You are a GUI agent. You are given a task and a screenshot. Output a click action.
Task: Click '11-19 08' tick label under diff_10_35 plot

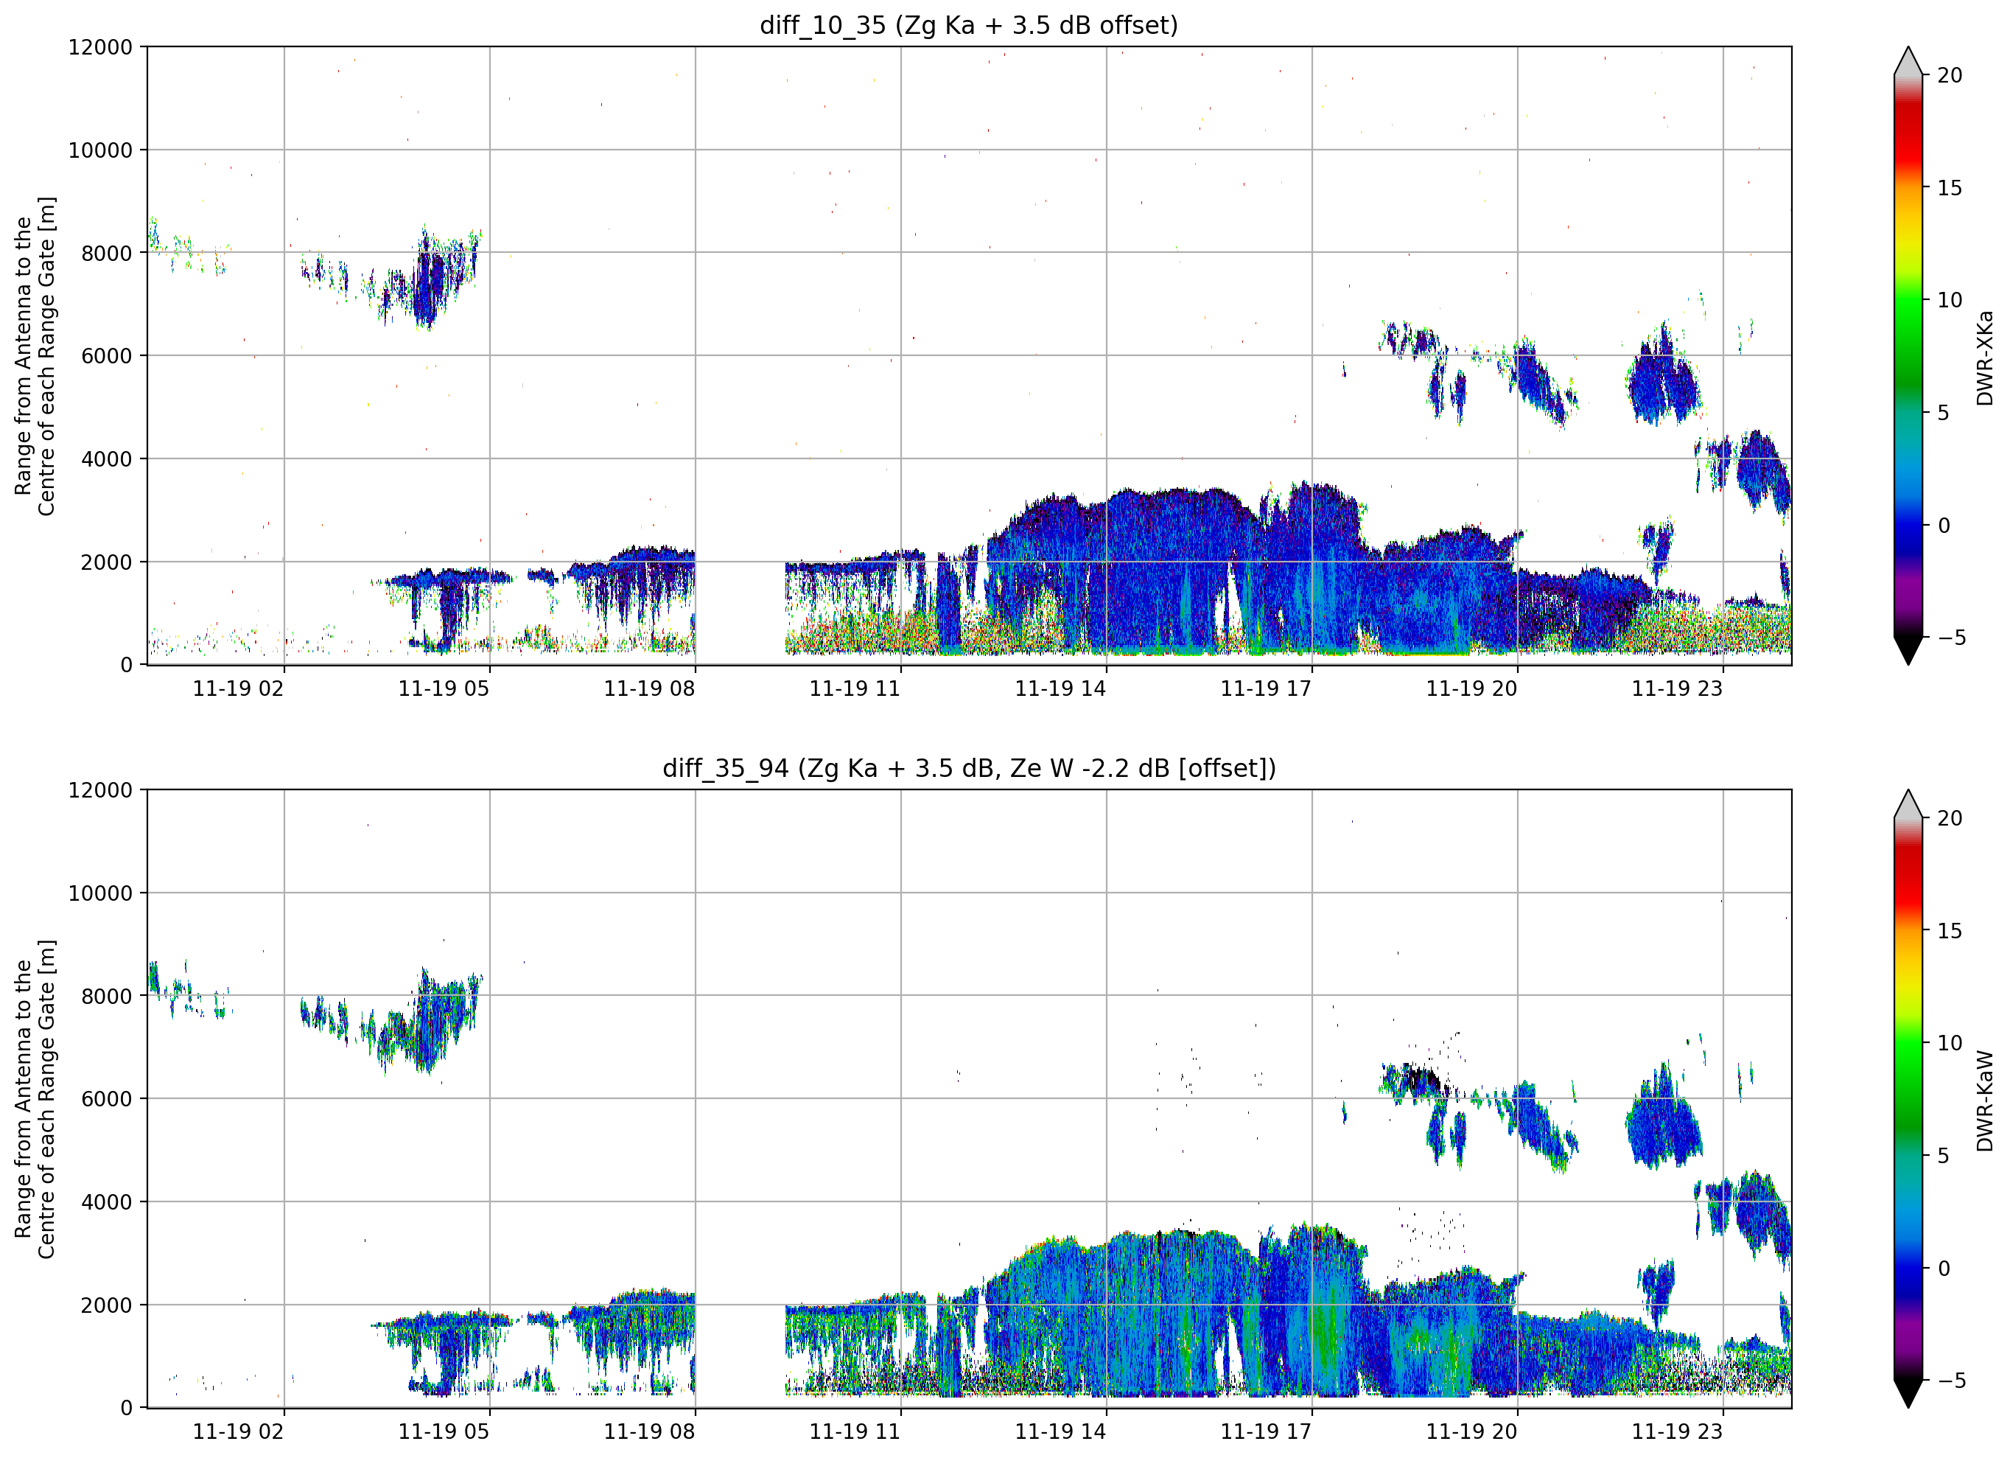point(650,688)
